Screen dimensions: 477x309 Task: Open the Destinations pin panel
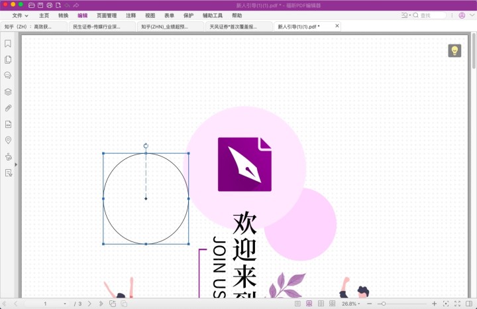pos(9,140)
